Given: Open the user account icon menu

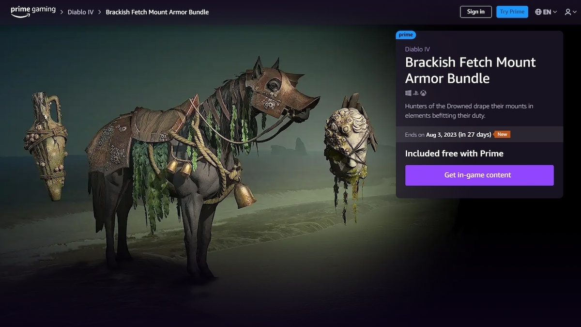Looking at the screenshot, I should point(567,12).
